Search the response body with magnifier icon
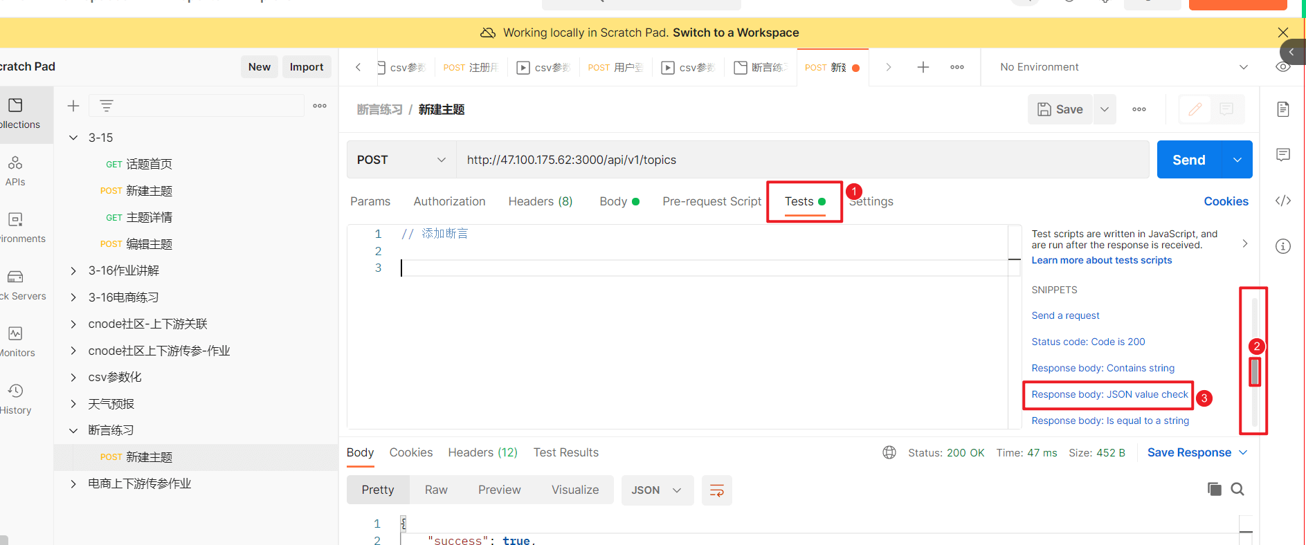 [x=1237, y=489]
